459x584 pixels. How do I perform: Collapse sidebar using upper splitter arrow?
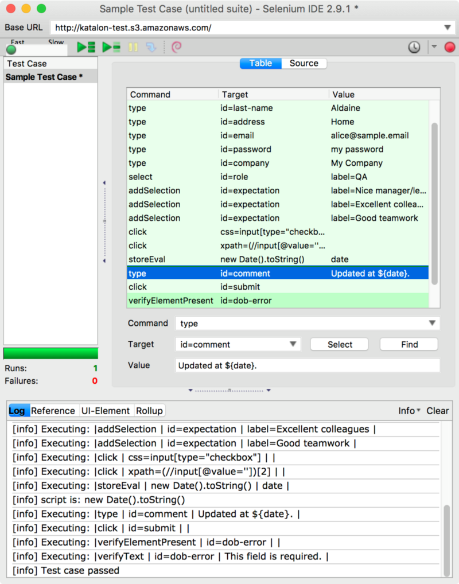pos(104,182)
